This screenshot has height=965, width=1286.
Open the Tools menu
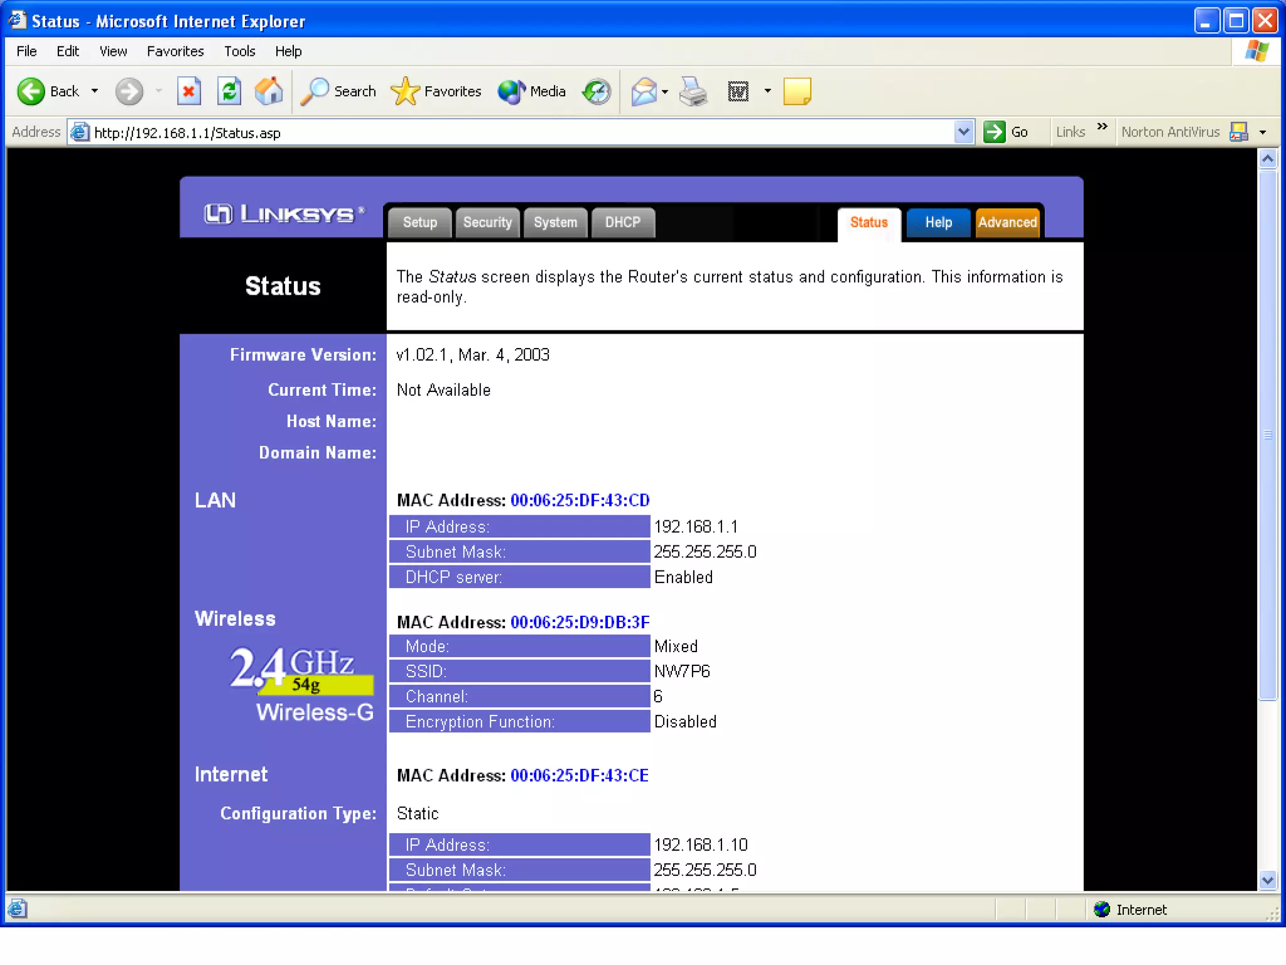tap(239, 52)
